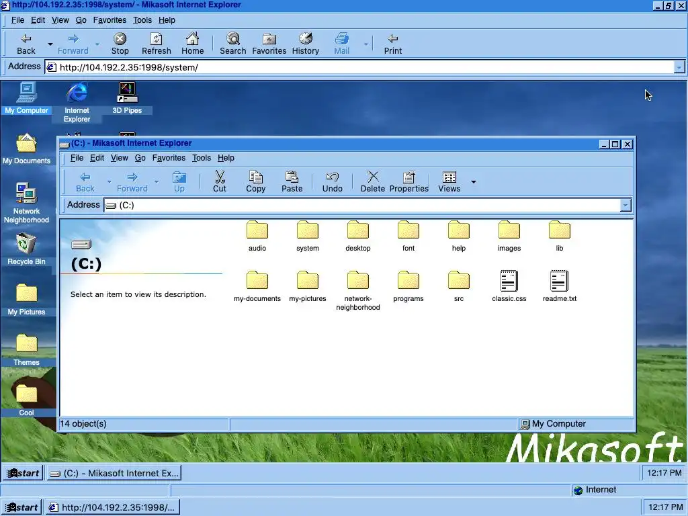This screenshot has width=688, height=516.
Task: Open the File menu in outer browser
Action: point(17,20)
